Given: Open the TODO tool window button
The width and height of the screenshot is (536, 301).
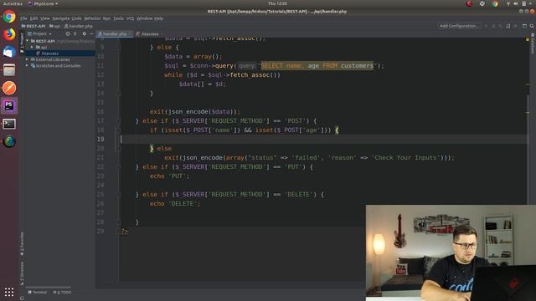Looking at the screenshot, I should point(62,292).
